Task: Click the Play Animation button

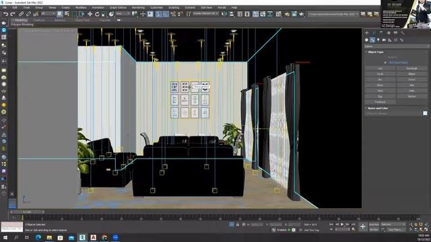Action: pos(342,225)
